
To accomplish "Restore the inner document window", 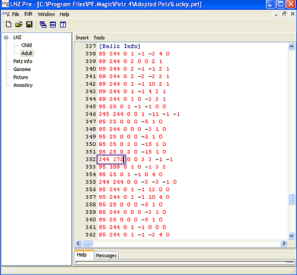I will tap(285, 14).
